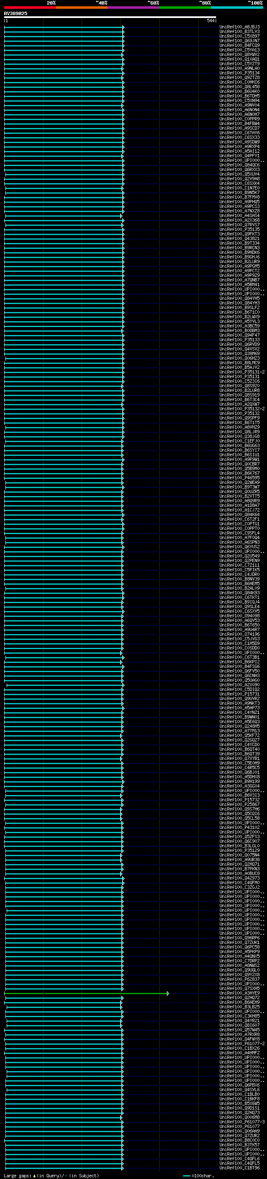
Task: Click hit label UniRef100_Q69JN7
Action: [x=239, y=41]
